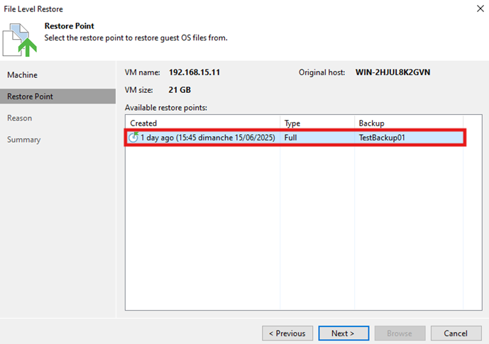Click the TestBackup01 backup name cell
The height and width of the screenshot is (344, 489).
(382, 138)
